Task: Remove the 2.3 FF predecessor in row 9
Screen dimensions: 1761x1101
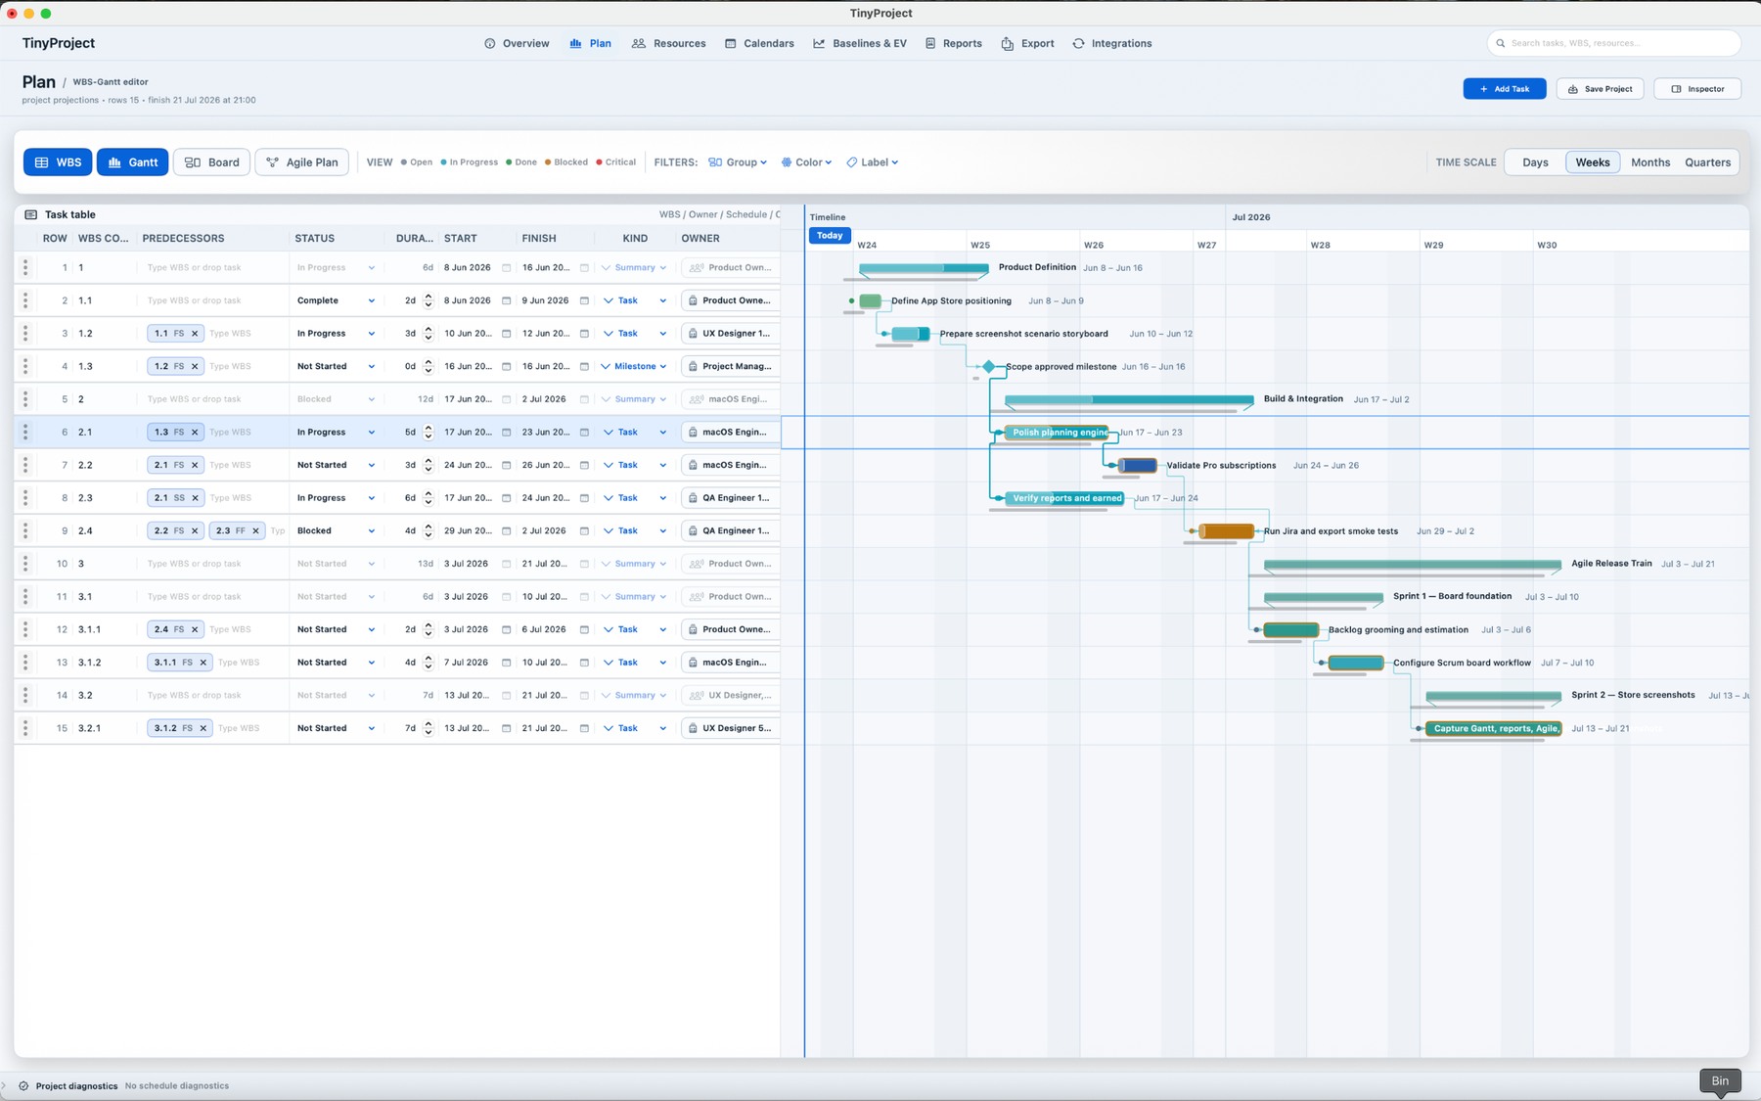Action: (255, 530)
